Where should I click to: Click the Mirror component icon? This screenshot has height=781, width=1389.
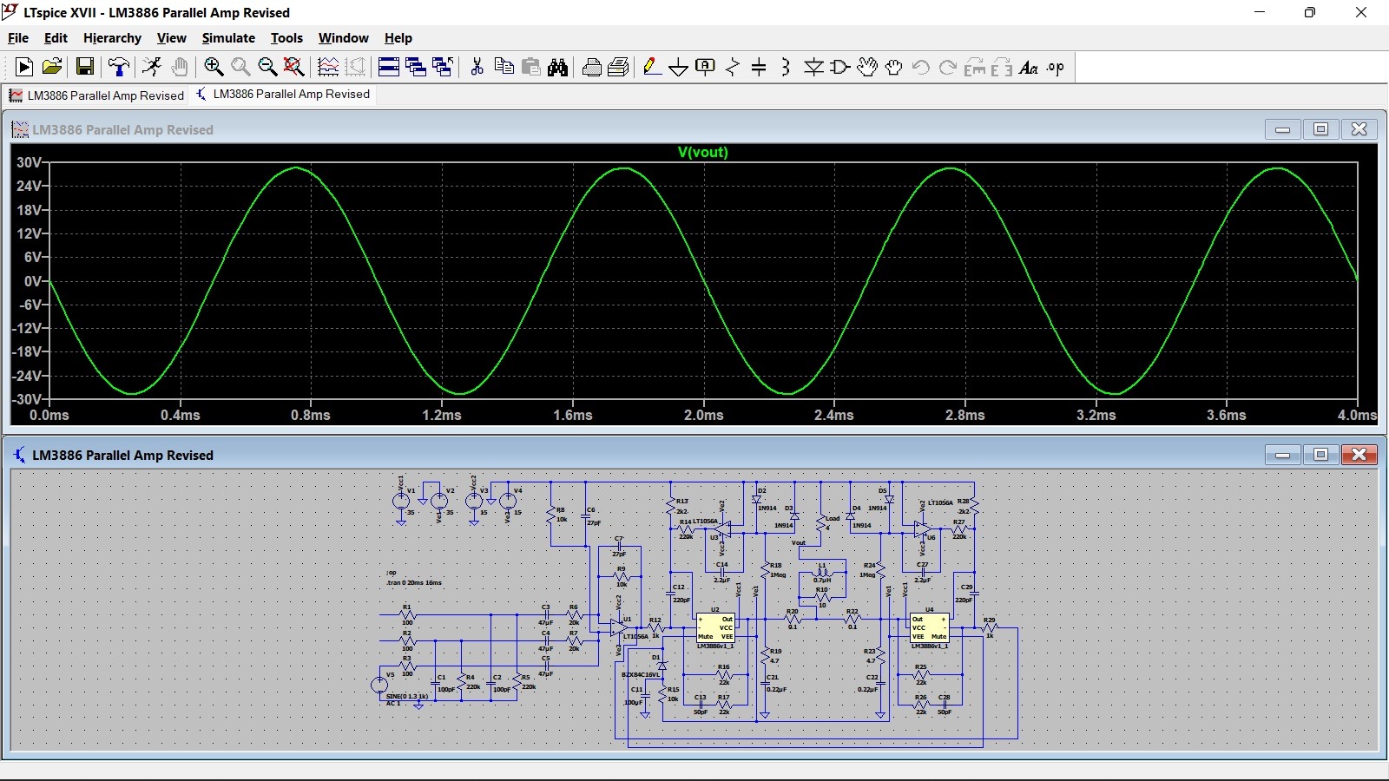[x=1002, y=67]
